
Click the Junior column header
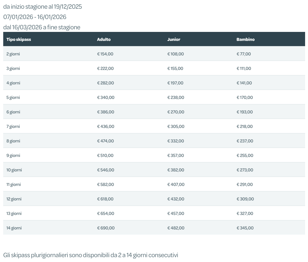pyautogui.click(x=174, y=39)
